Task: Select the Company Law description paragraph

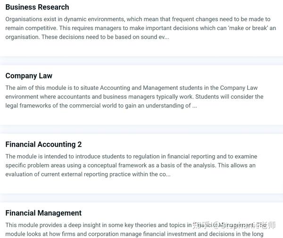Action: point(134,97)
